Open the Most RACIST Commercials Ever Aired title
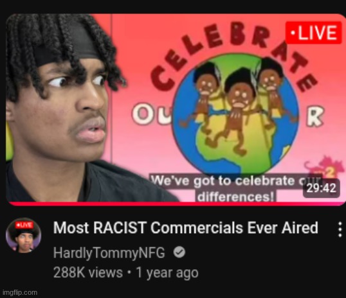Viewport: 346px width, 298px height. [186, 228]
